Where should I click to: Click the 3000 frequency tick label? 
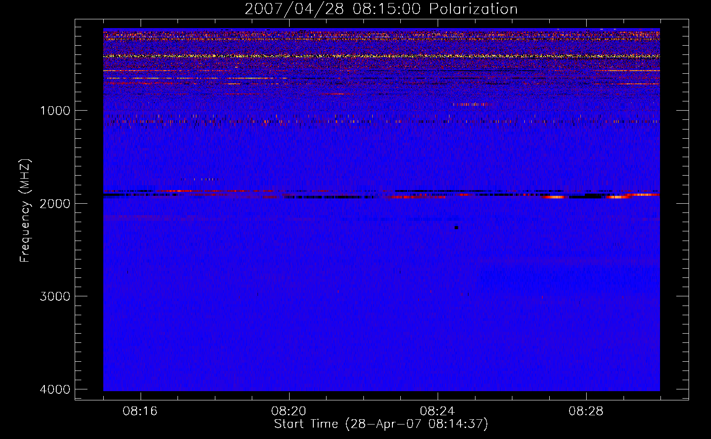click(55, 296)
